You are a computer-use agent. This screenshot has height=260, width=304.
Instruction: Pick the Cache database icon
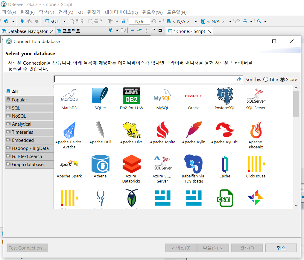point(225,167)
